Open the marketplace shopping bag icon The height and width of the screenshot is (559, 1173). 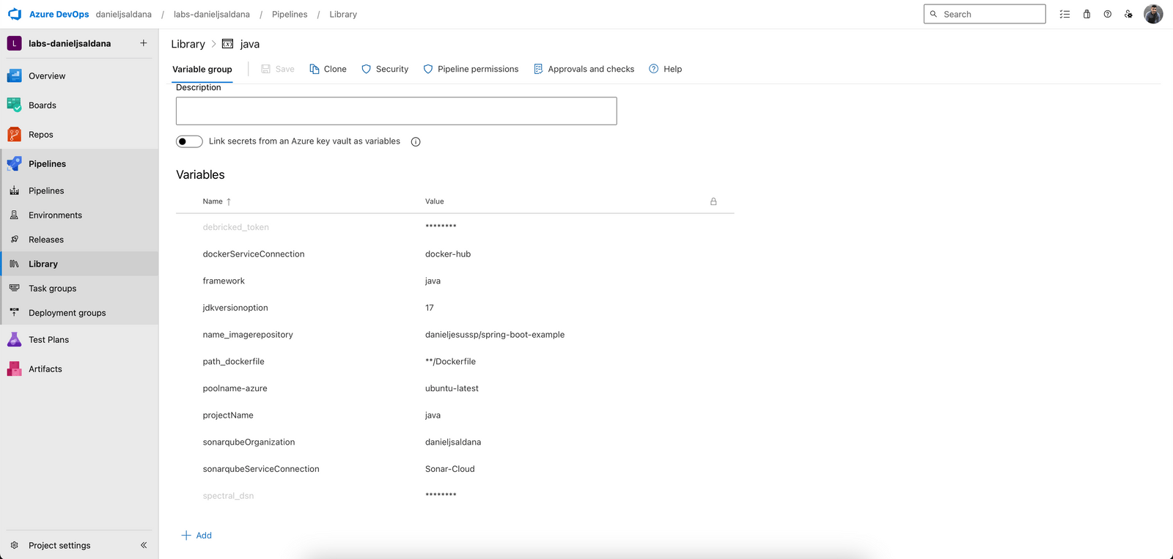(1086, 14)
